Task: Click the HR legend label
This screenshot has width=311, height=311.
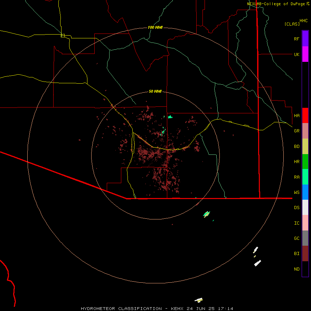Action: (296, 162)
